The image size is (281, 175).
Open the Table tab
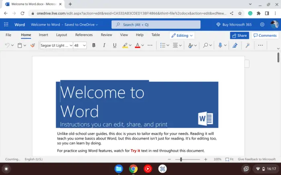pyautogui.click(x=156, y=35)
